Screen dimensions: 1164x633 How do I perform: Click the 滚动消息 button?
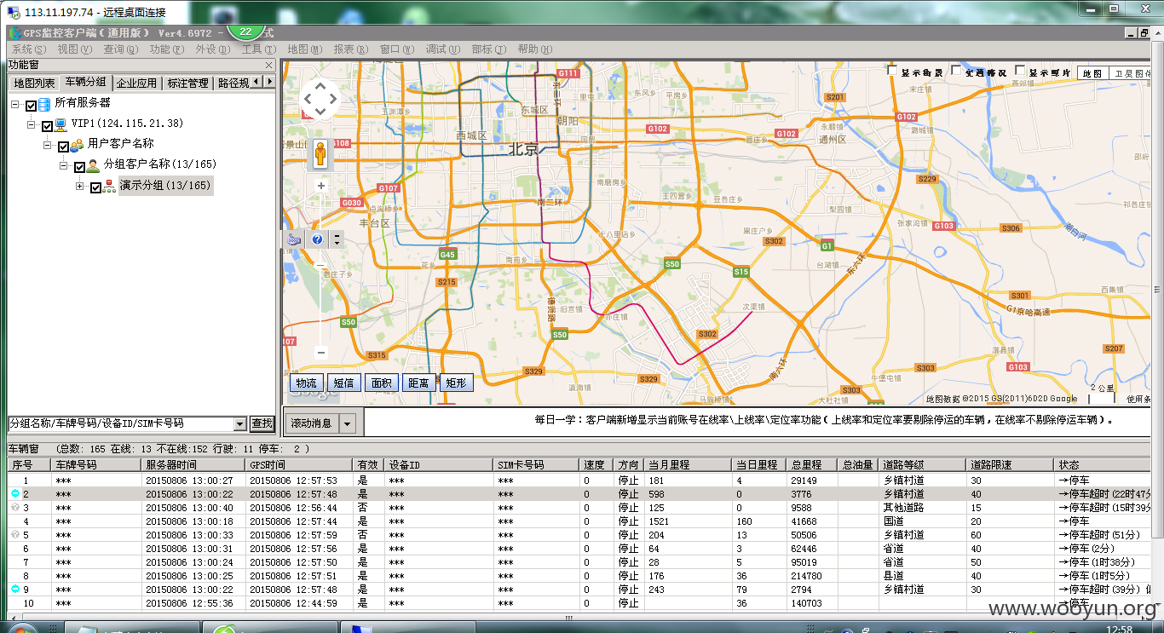click(312, 423)
